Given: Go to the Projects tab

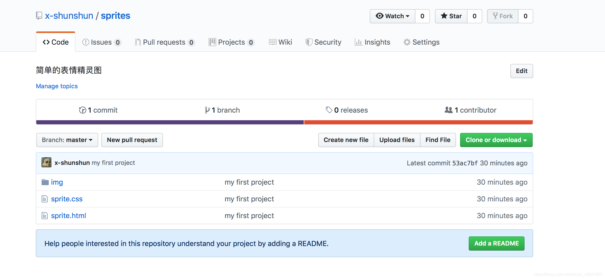Looking at the screenshot, I should 232,42.
